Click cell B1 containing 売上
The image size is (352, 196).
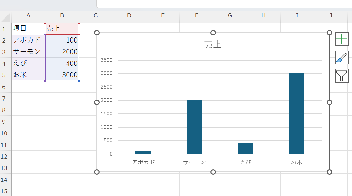click(62, 29)
